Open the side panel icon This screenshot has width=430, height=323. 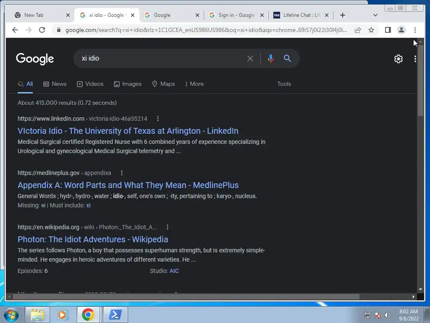388,30
